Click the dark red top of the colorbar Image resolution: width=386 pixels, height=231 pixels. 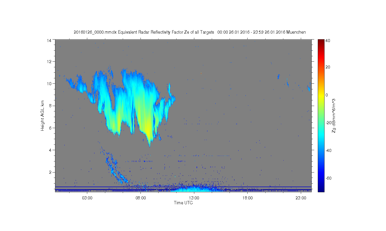coord(321,42)
